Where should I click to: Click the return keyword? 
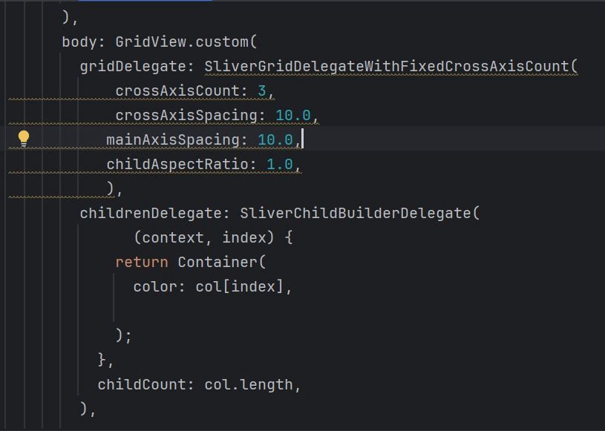click(x=142, y=262)
